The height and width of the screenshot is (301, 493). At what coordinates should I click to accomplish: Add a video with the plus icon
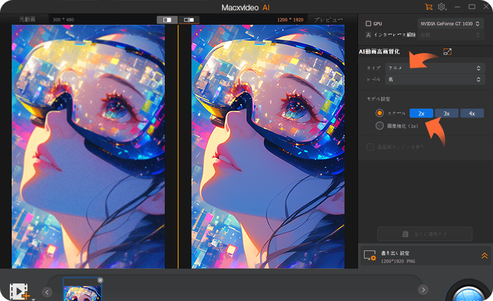click(20, 291)
